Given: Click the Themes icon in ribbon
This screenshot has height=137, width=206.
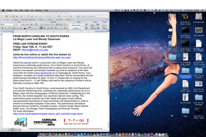Looking at the screenshot, I should (x=105, y=26).
